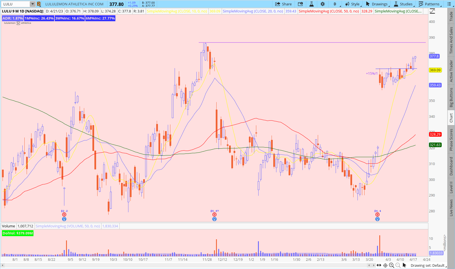The image size is (455, 269).
Task: Select the pointer cursor tool at bottom
Action: [x=405, y=265]
